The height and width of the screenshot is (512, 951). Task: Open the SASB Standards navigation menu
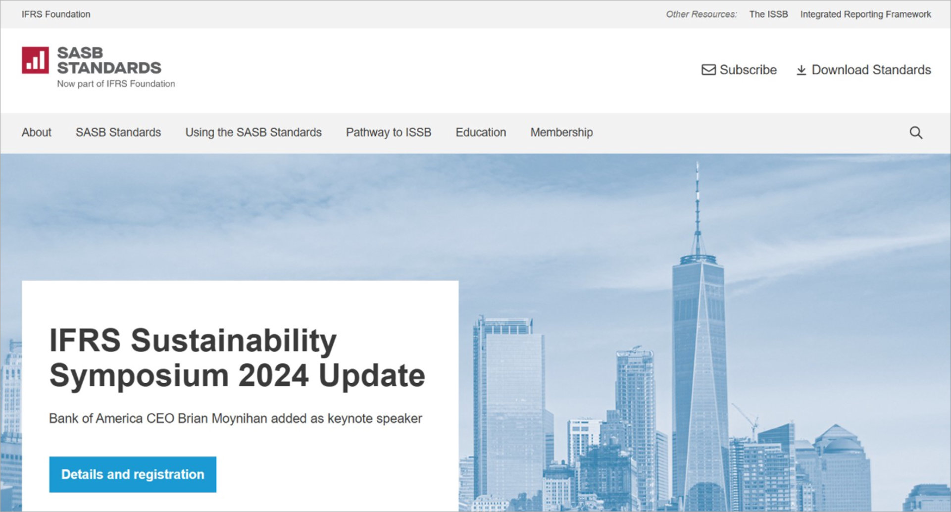[118, 132]
